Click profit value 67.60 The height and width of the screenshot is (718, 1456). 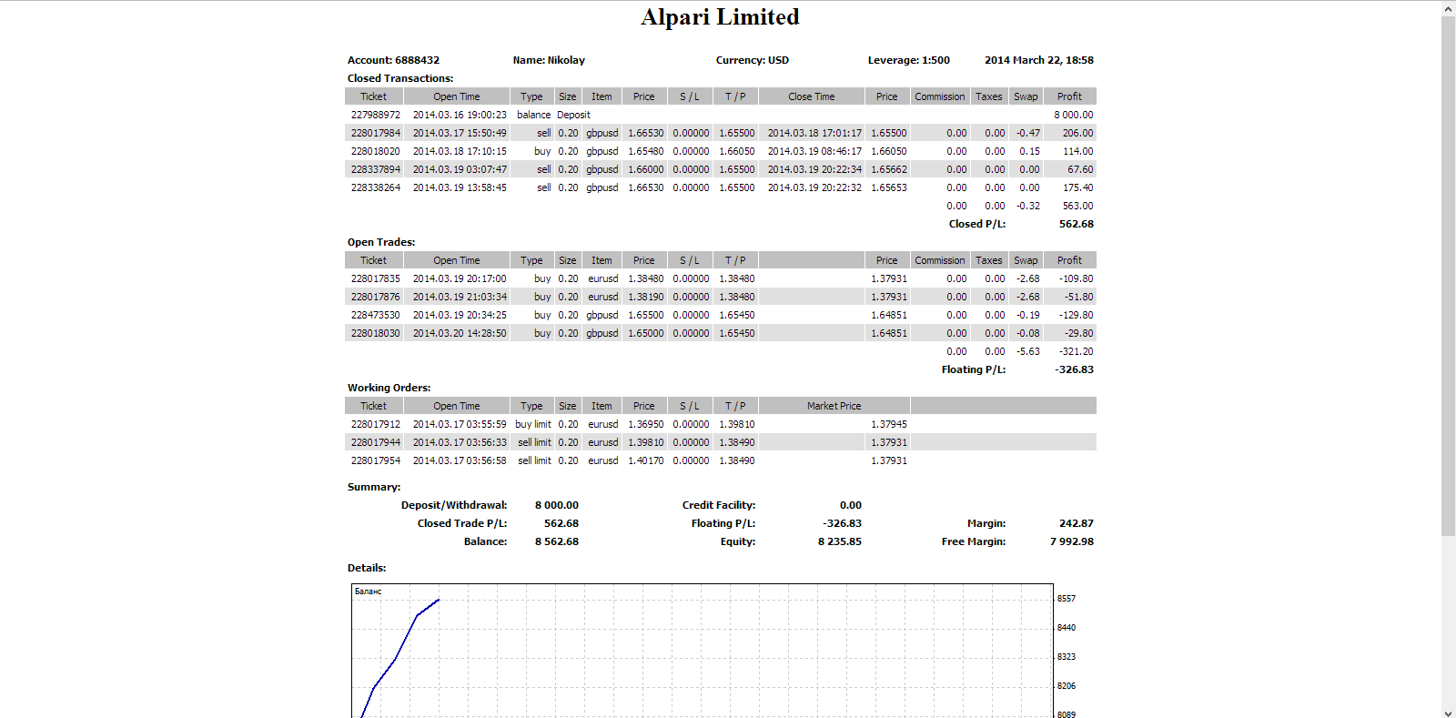coord(1080,169)
